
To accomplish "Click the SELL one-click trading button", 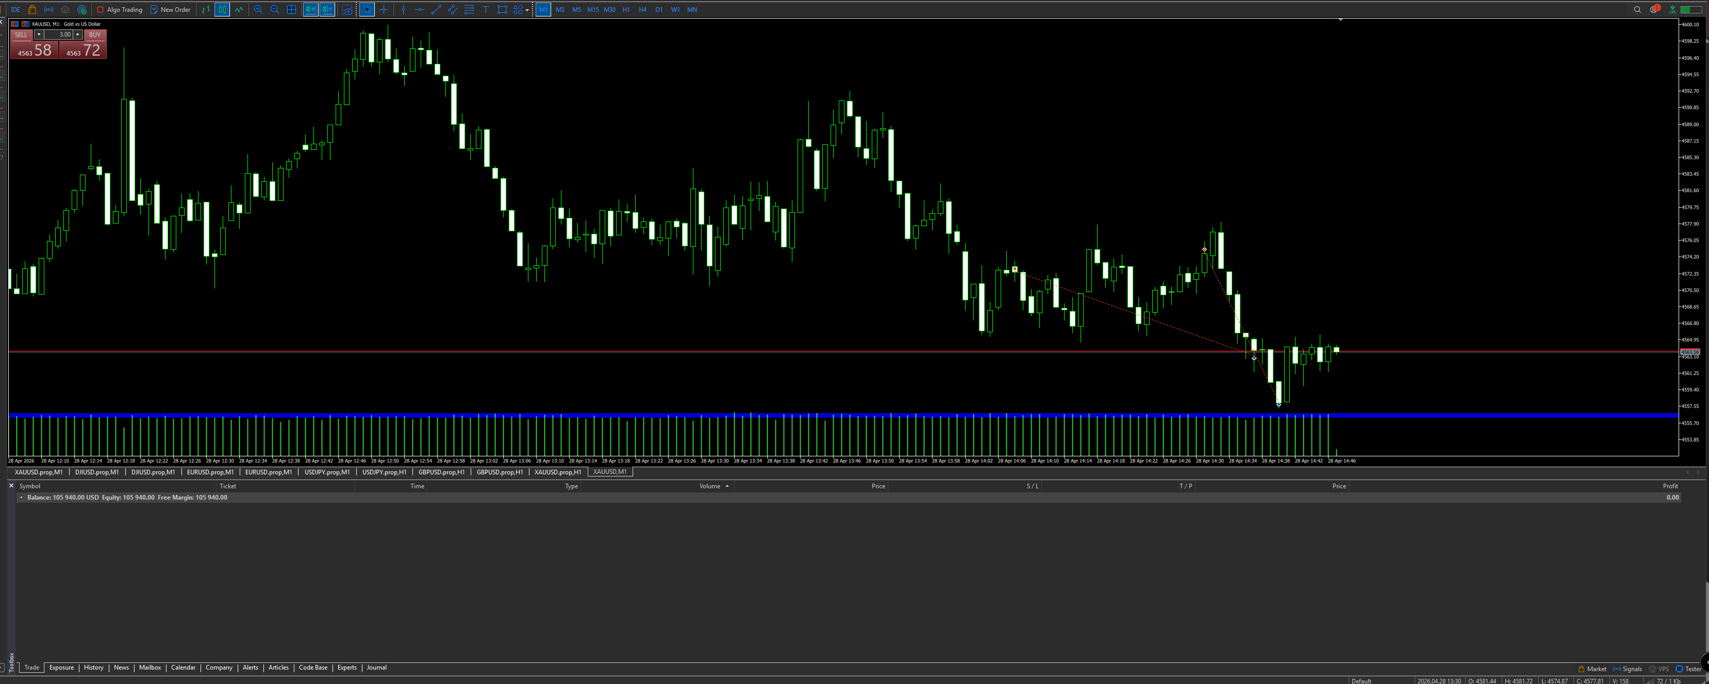I will [x=34, y=44].
